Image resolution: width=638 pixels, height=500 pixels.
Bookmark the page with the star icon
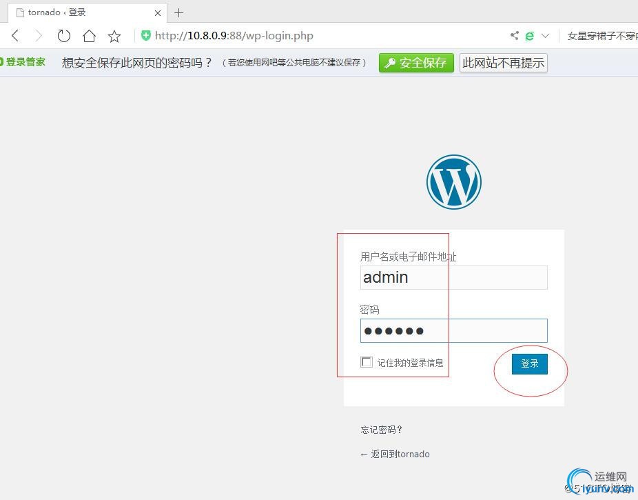coord(114,37)
